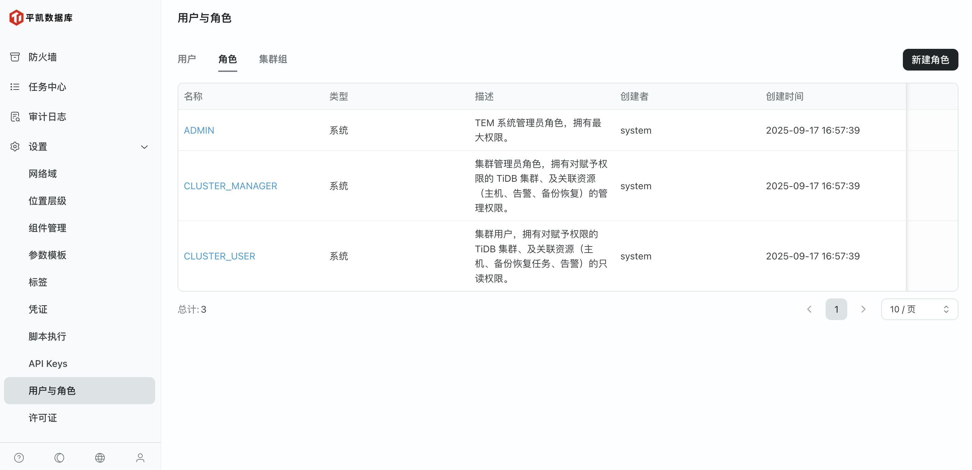
Task: Go to previous page arrow
Action: 809,309
